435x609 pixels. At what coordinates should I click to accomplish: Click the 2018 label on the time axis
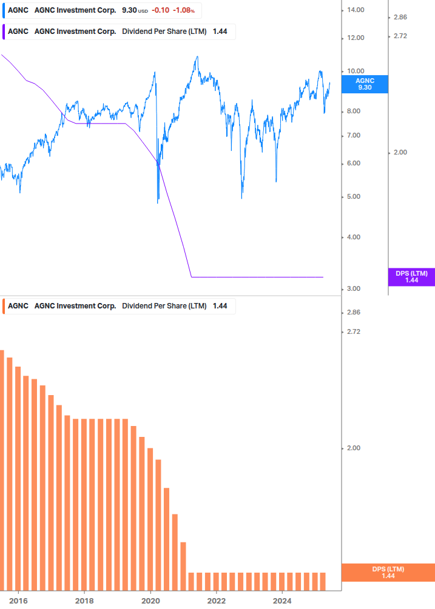point(84,601)
